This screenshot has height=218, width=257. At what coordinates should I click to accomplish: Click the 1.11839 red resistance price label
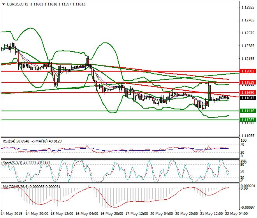click(248, 83)
